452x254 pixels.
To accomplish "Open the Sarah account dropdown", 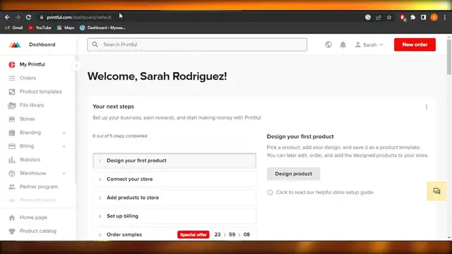I will click(369, 44).
